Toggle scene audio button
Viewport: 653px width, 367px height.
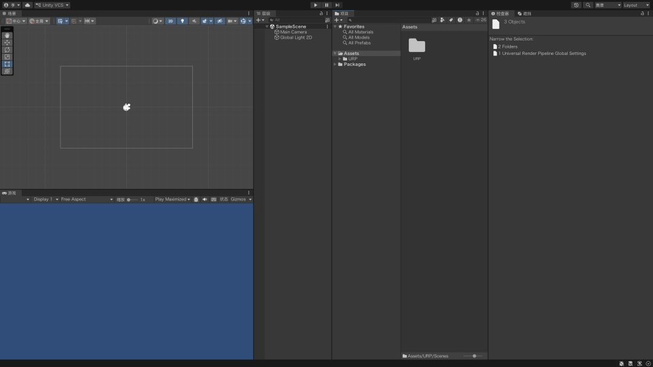pyautogui.click(x=194, y=21)
